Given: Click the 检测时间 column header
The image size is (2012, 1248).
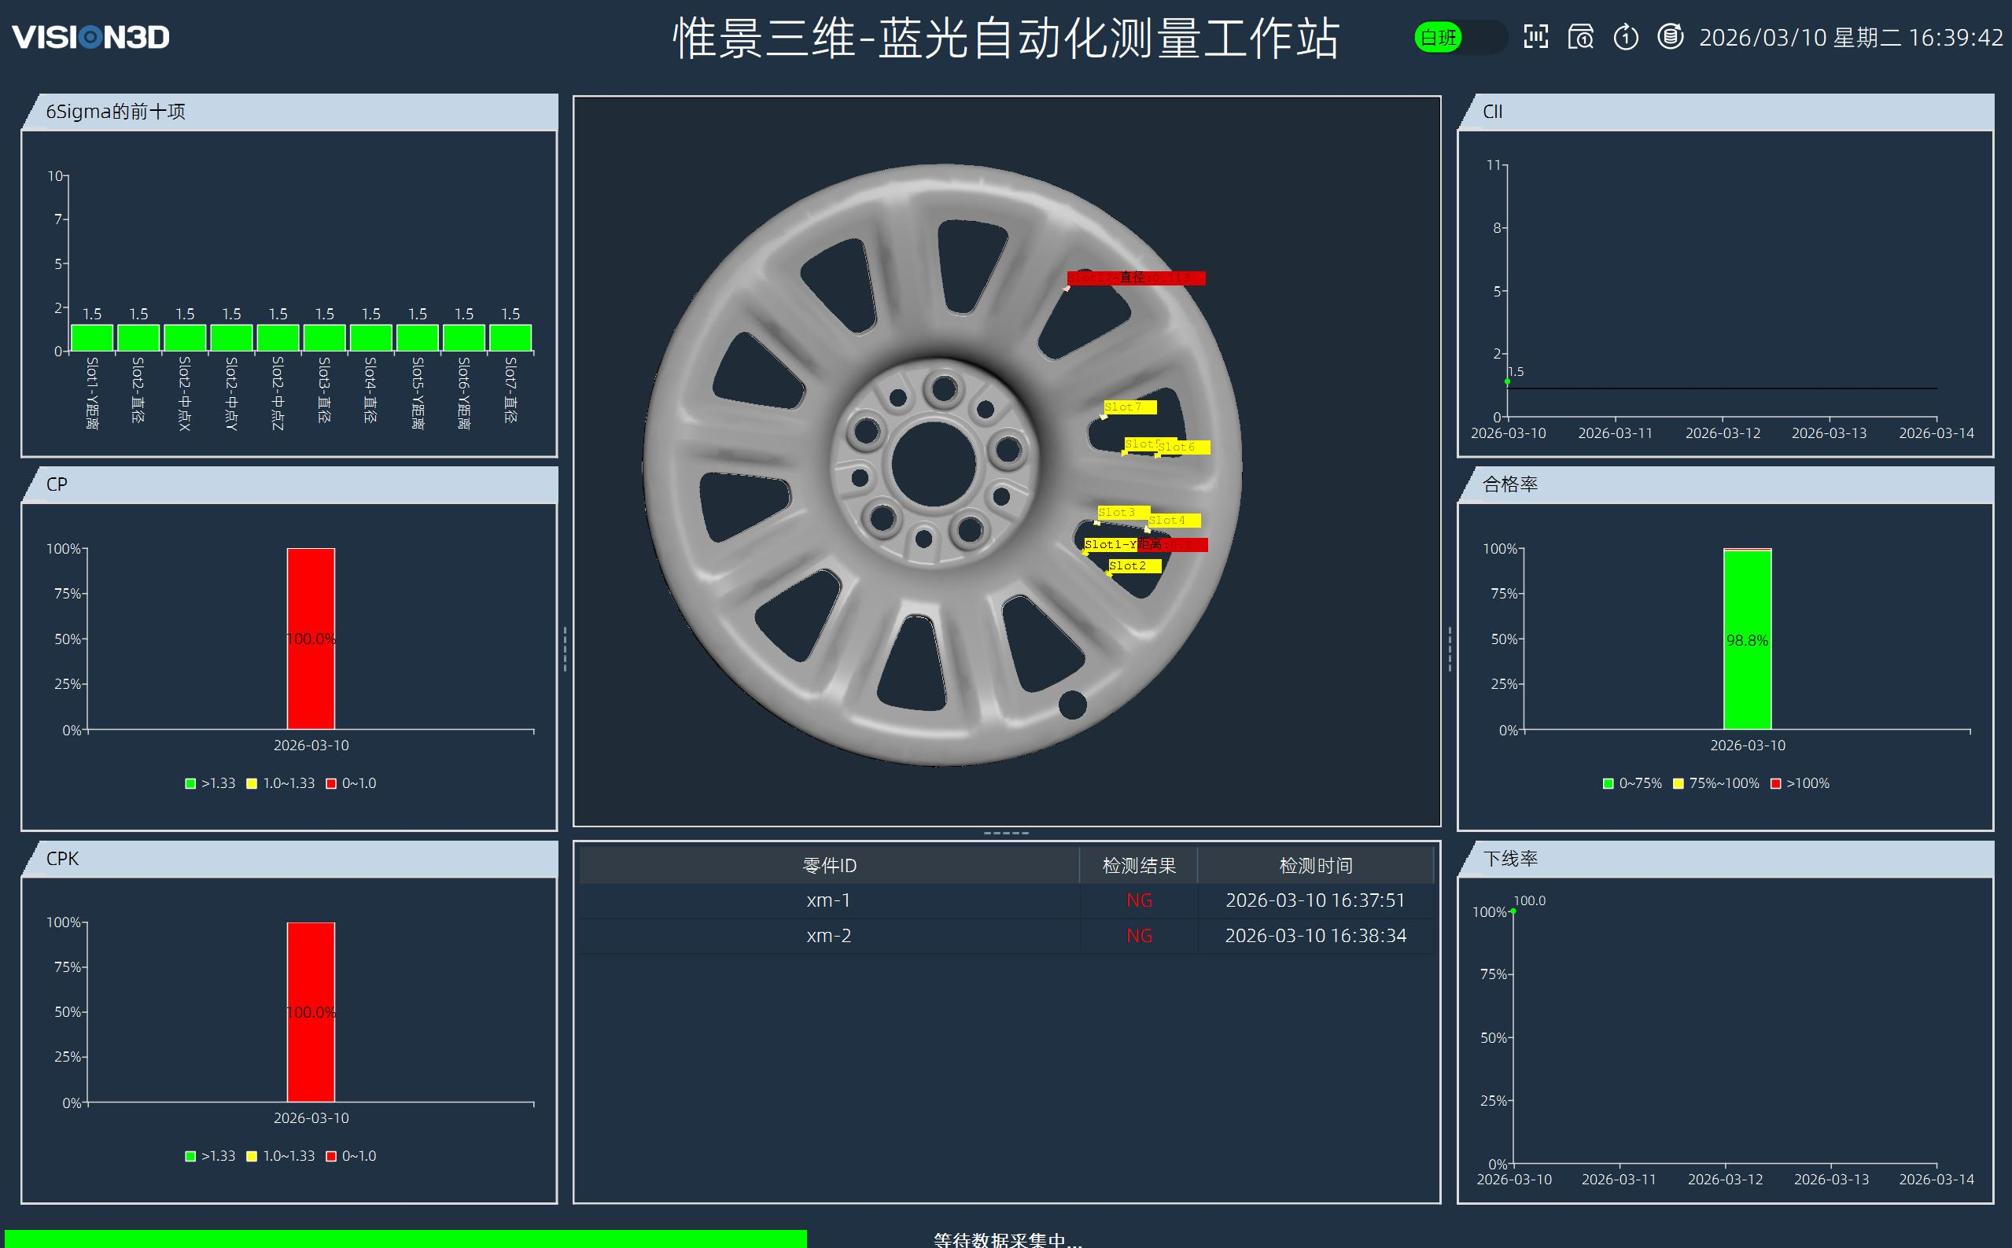Looking at the screenshot, I should pyautogui.click(x=1315, y=865).
